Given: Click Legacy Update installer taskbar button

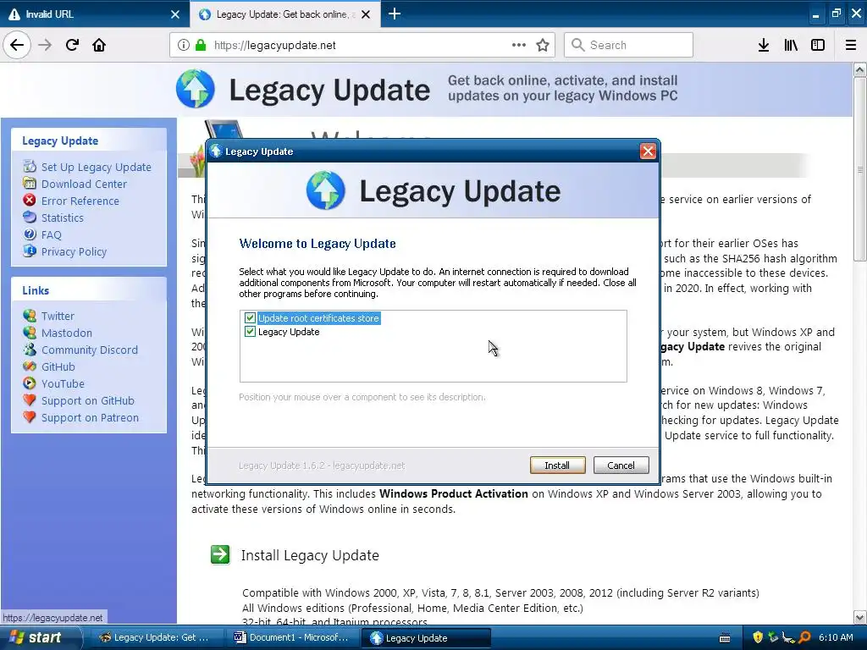Looking at the screenshot, I should (x=427, y=638).
